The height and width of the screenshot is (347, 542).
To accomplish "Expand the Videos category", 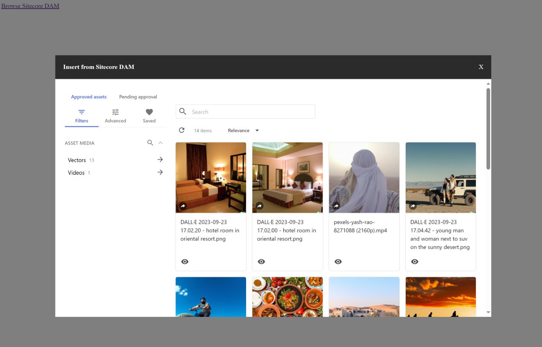I will [x=160, y=172].
